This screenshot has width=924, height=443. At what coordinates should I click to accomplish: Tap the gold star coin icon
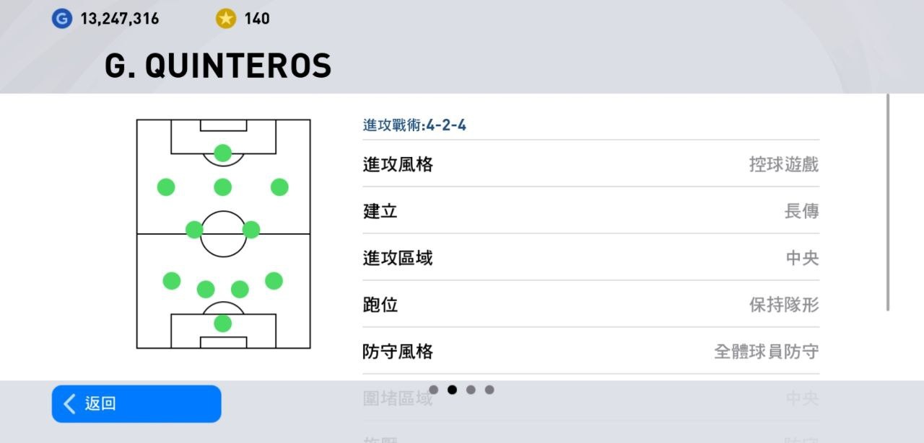coord(226,18)
